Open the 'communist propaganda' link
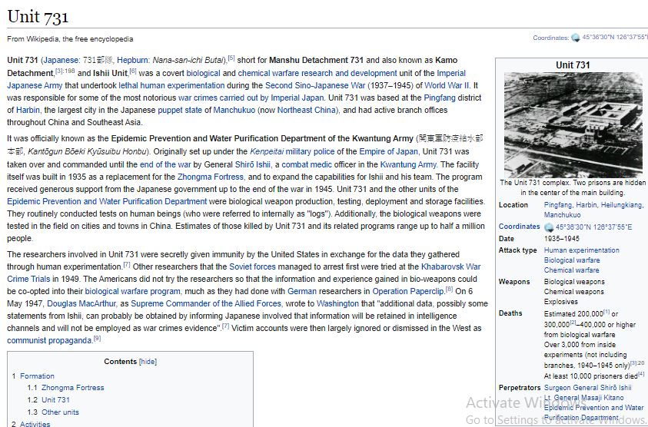 (x=49, y=341)
